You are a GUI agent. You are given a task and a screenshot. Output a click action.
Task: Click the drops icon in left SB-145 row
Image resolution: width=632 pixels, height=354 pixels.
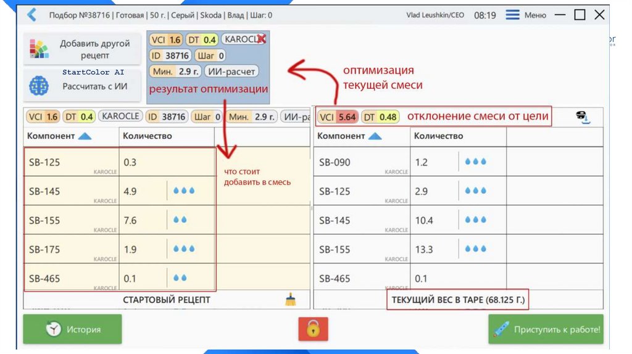(x=184, y=191)
